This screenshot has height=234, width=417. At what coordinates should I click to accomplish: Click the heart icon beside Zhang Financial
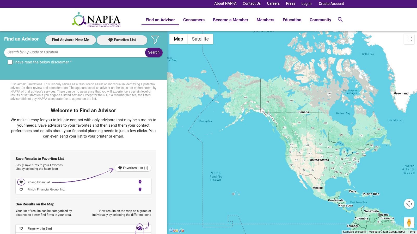click(x=21, y=182)
